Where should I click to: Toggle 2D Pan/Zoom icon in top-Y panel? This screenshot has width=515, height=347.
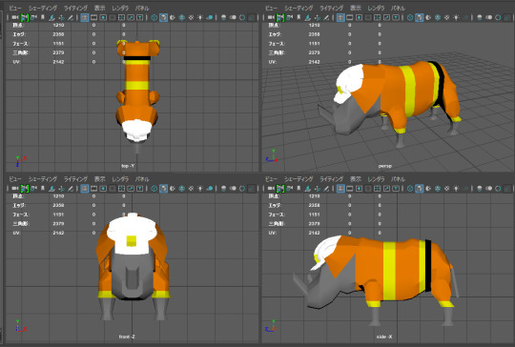(61, 17)
